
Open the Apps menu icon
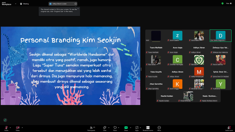137,128
